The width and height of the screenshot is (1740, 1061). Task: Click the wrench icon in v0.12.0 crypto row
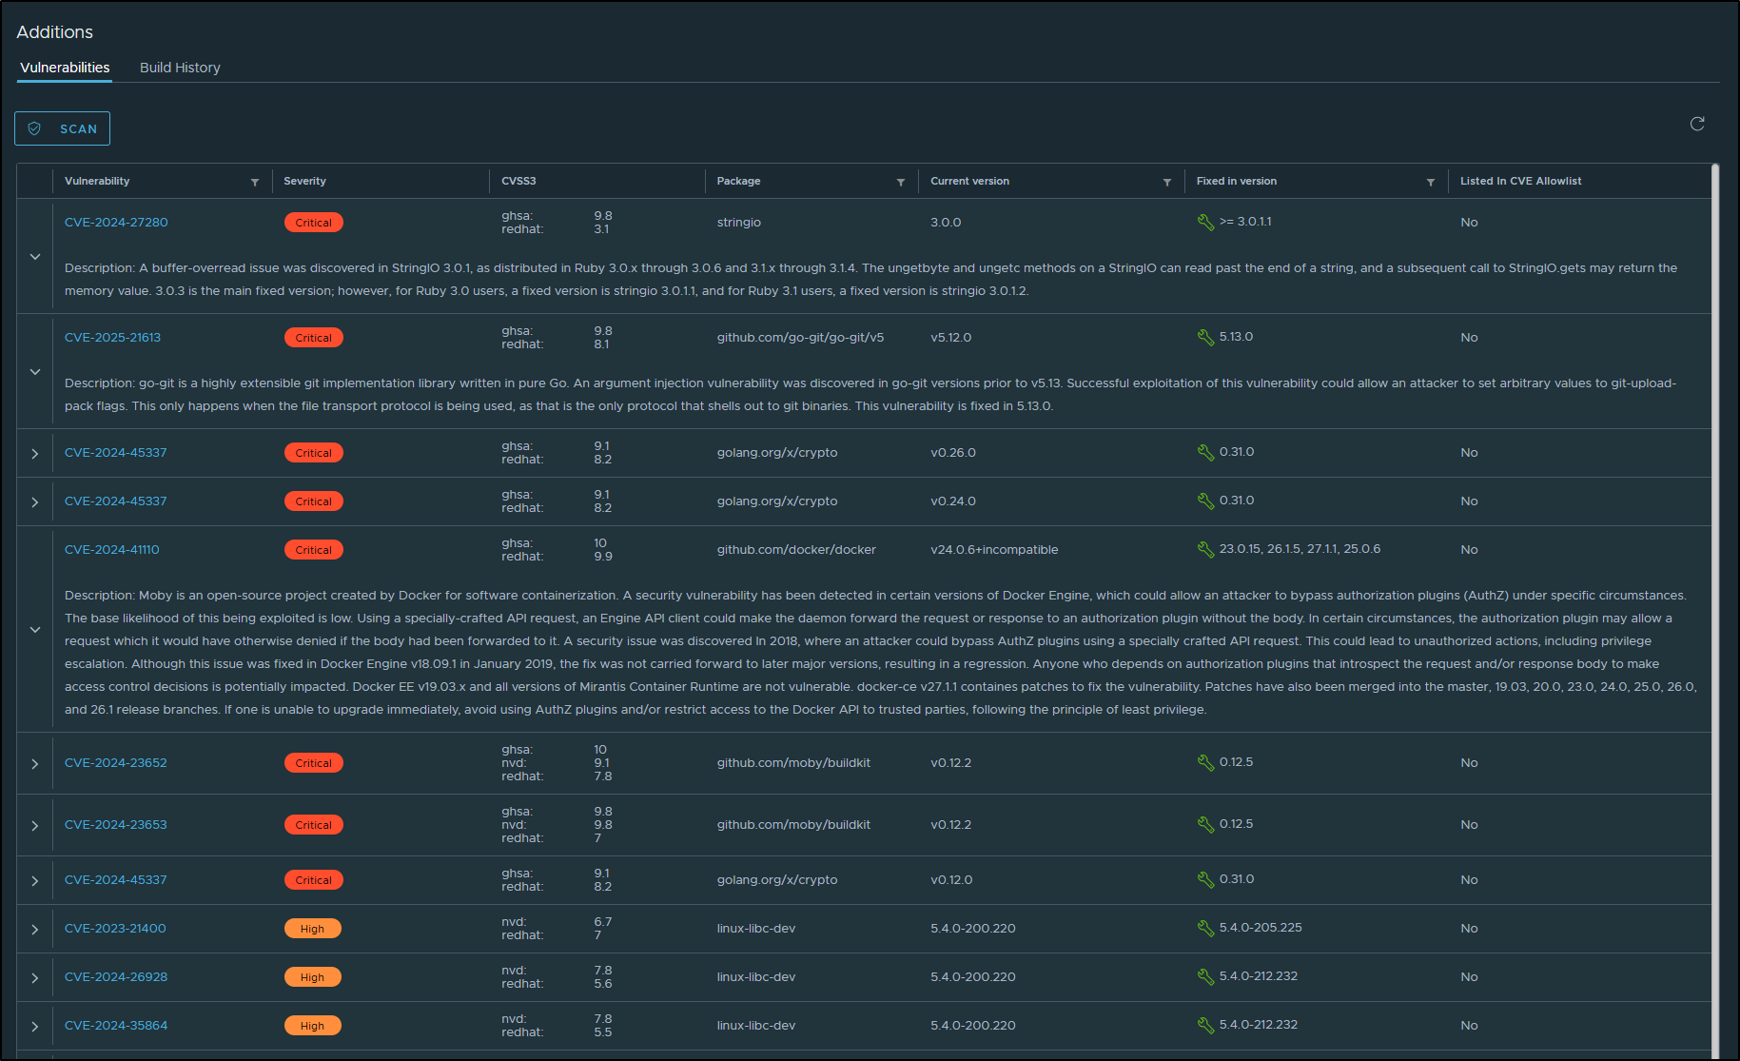pos(1205,879)
